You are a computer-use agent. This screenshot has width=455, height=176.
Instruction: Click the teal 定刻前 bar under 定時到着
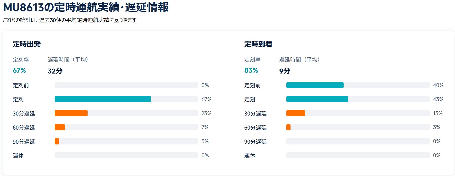315,85
